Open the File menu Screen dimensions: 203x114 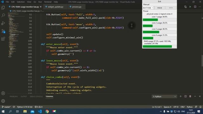pyautogui.click(x=7, y=2)
